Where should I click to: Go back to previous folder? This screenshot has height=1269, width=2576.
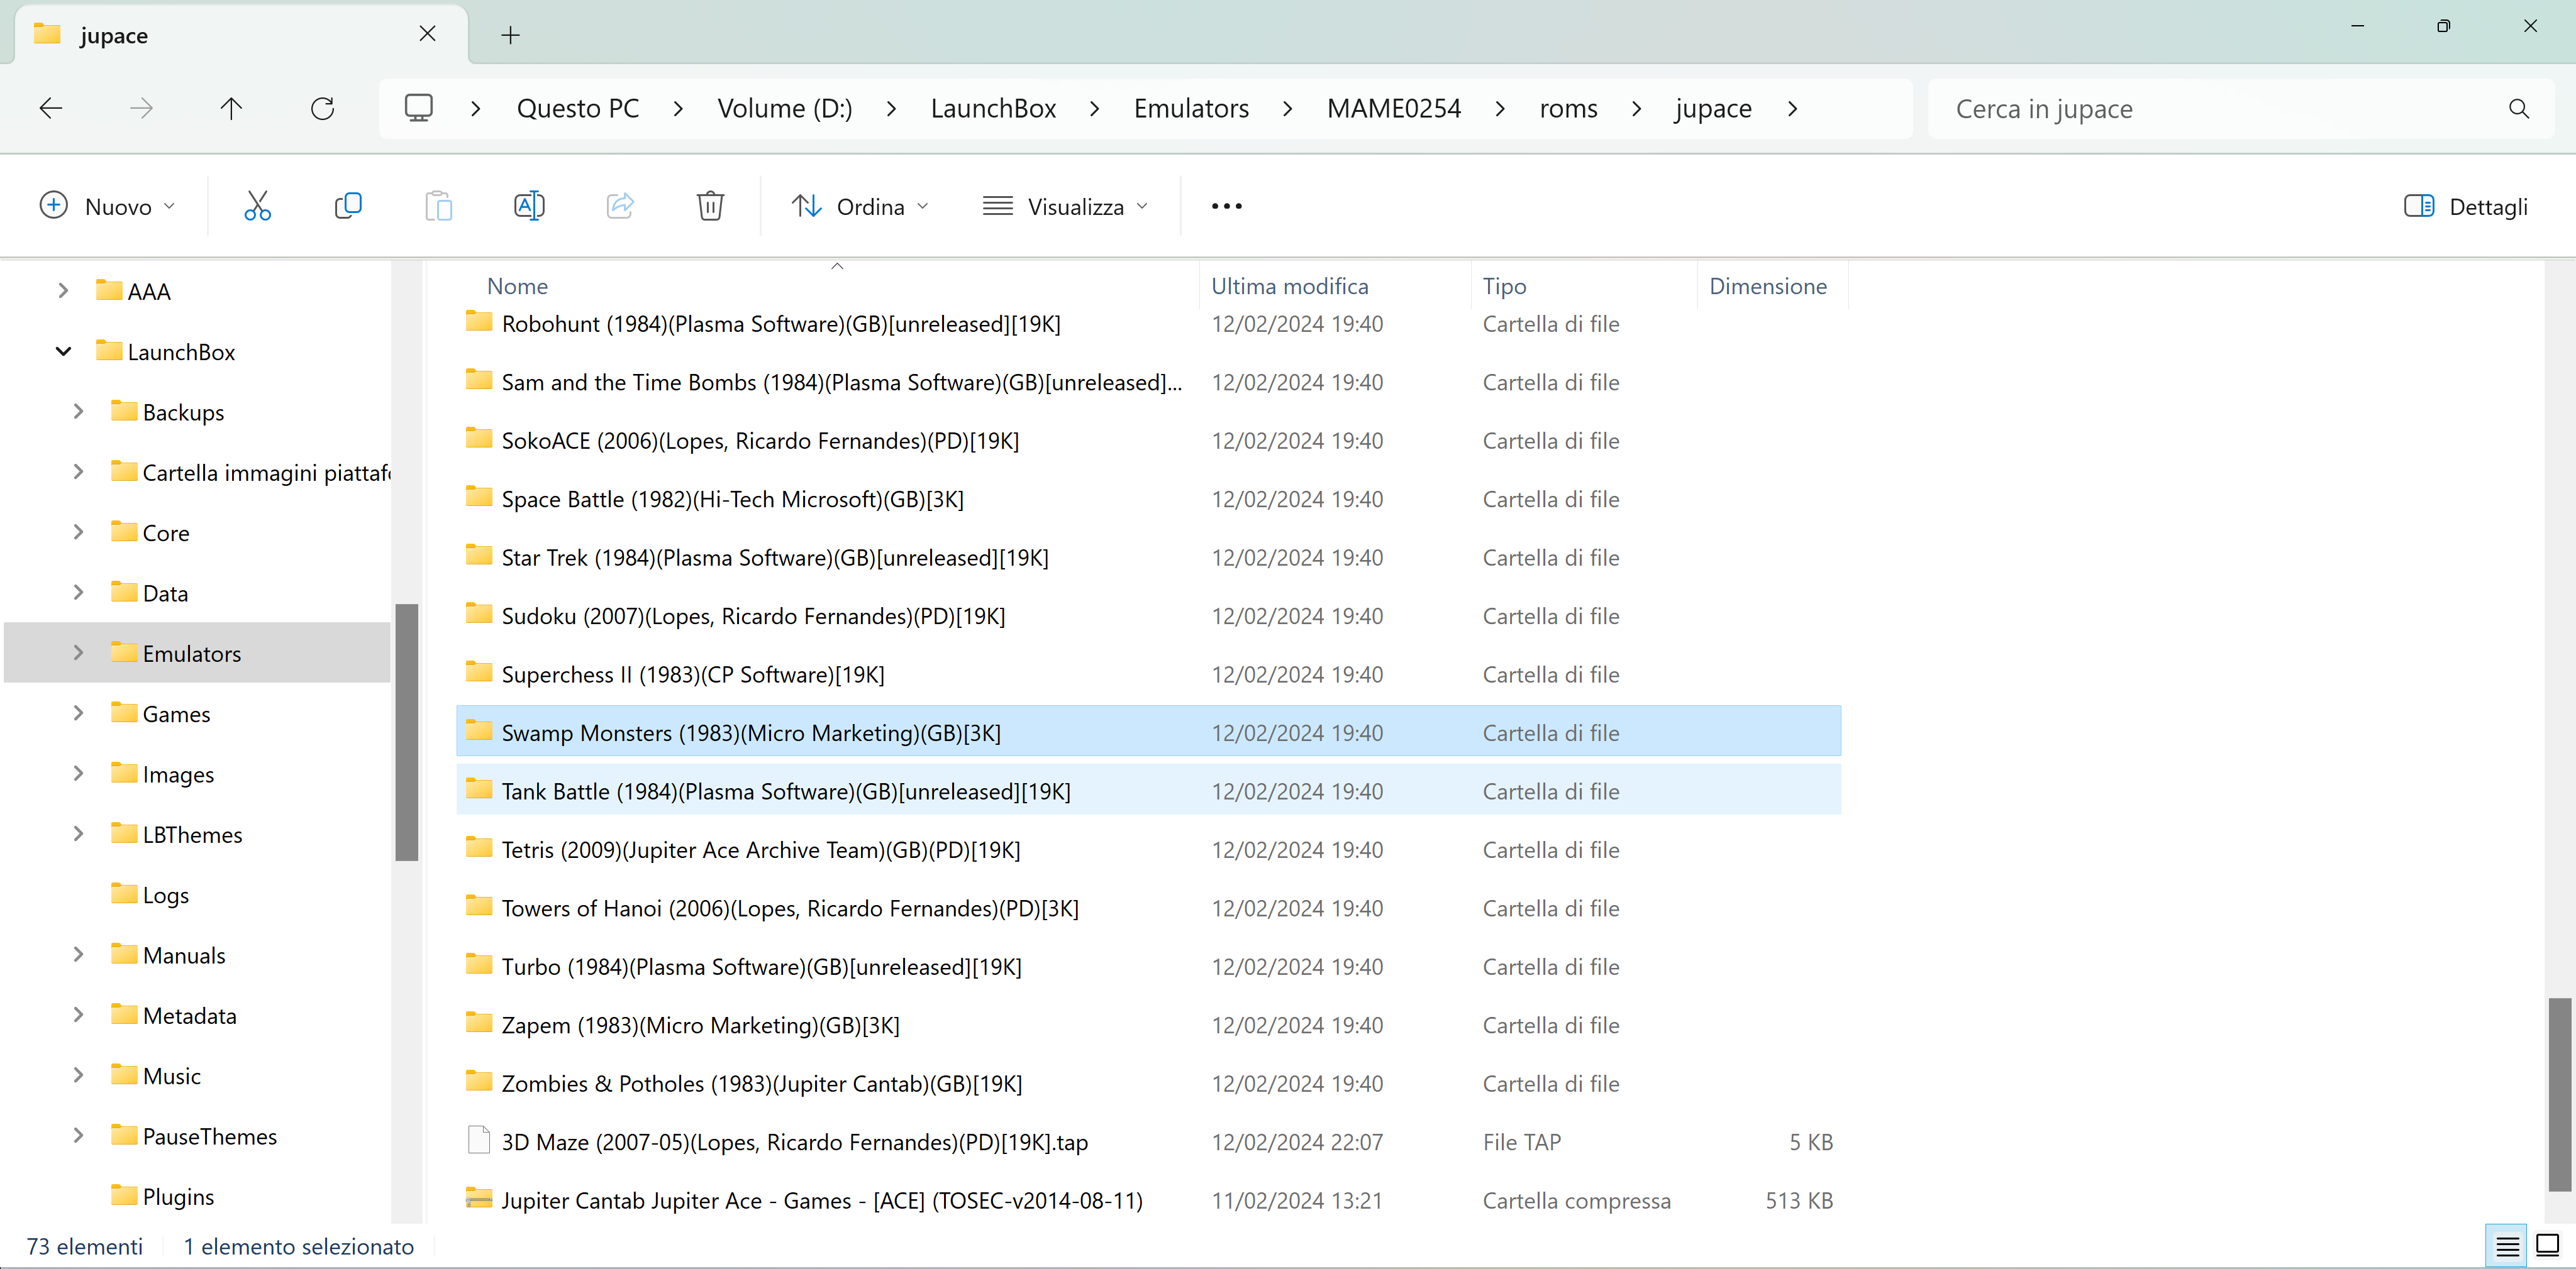pyautogui.click(x=51, y=108)
